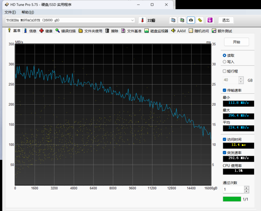The width and height of the screenshot is (261, 211).
Task: Click the copy text to clipboard icon
Action: tap(173, 20)
